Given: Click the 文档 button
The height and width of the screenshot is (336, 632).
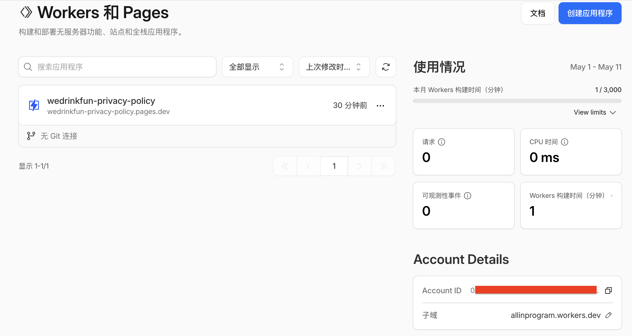Looking at the screenshot, I should pyautogui.click(x=538, y=13).
